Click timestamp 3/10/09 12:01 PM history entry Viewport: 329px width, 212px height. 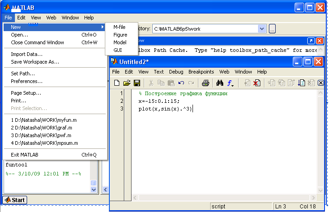point(43,174)
